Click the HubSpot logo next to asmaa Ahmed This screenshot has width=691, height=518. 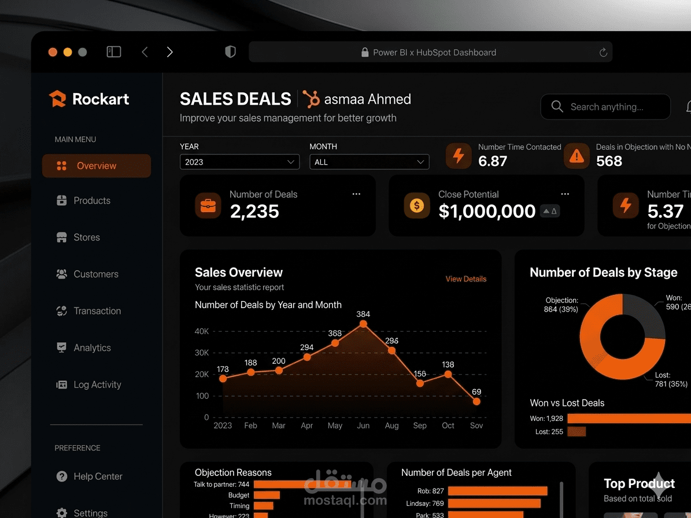(311, 99)
